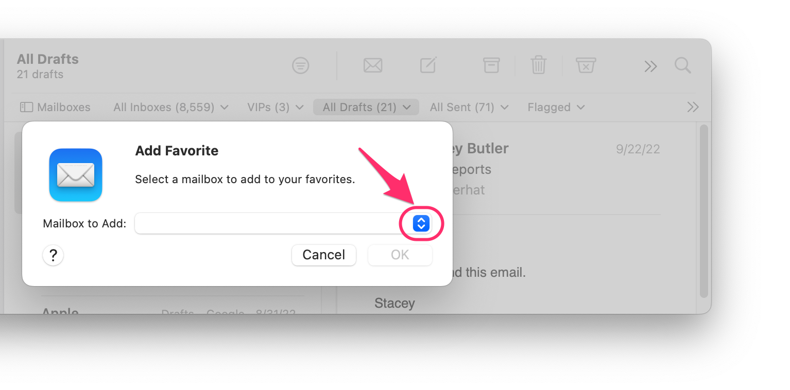Click the Get Mail envelope icon
This screenshot has width=790, height=390.
(373, 65)
